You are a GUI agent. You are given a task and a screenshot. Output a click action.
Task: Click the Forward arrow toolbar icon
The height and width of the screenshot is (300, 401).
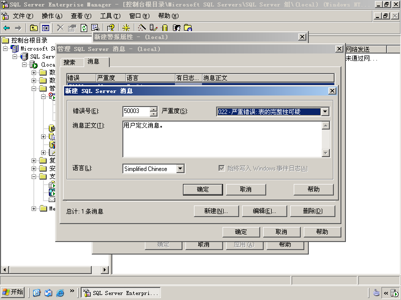[x=18, y=28]
